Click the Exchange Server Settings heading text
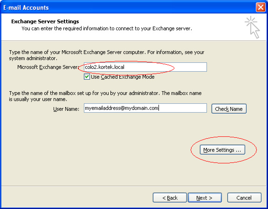The height and width of the screenshot is (209, 268). point(45,21)
